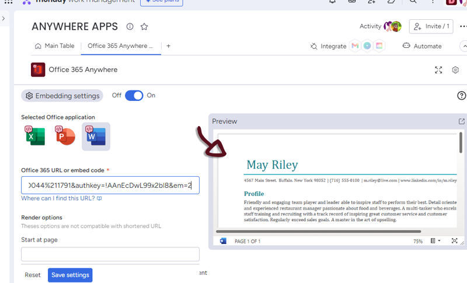Expand the collapsed left sidebar

4,19
